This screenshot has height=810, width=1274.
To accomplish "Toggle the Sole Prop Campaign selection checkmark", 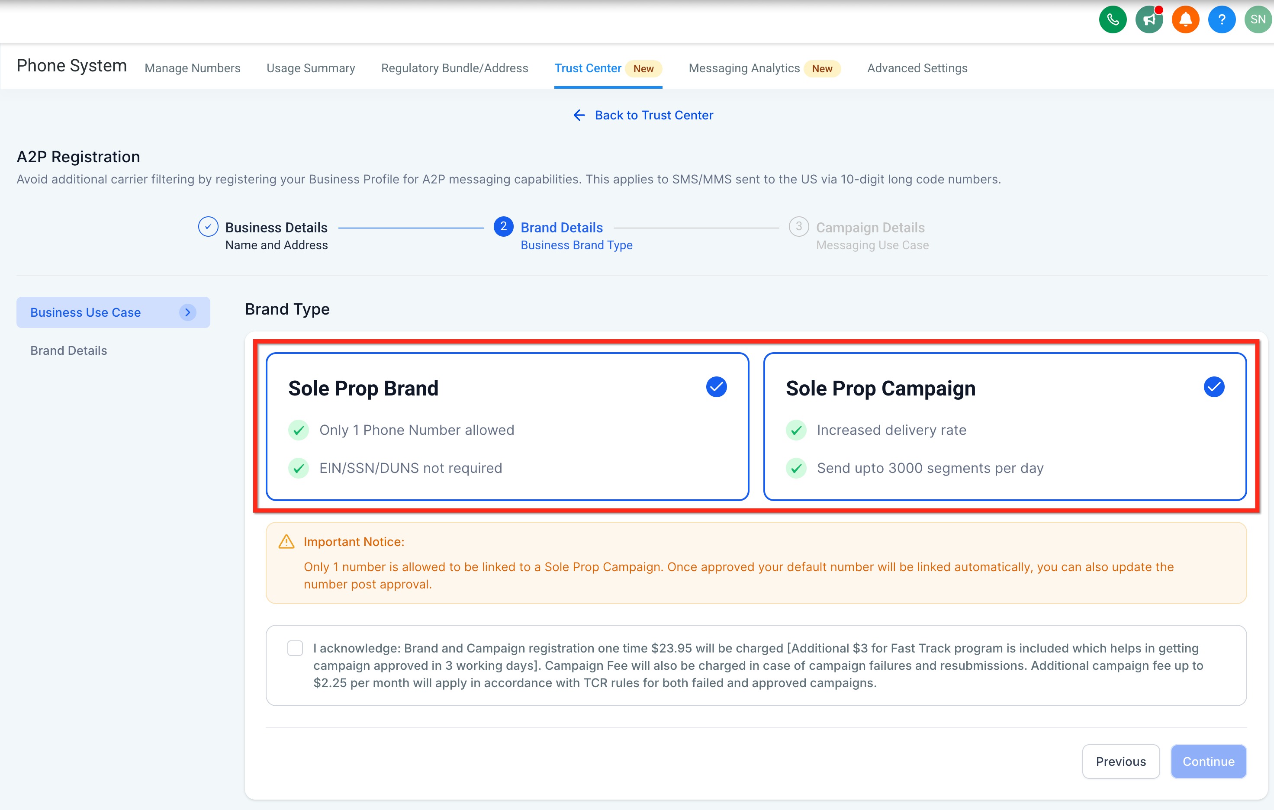I will pyautogui.click(x=1214, y=387).
